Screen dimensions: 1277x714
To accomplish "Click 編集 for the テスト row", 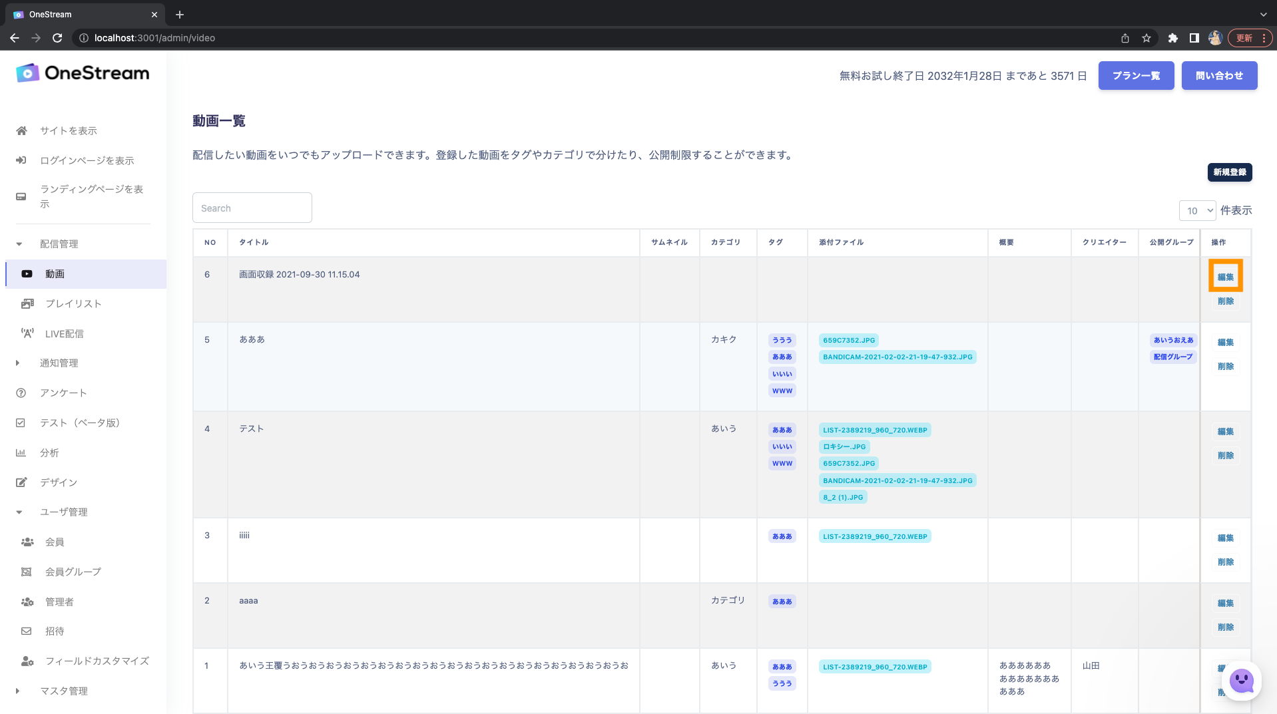I will click(1226, 431).
